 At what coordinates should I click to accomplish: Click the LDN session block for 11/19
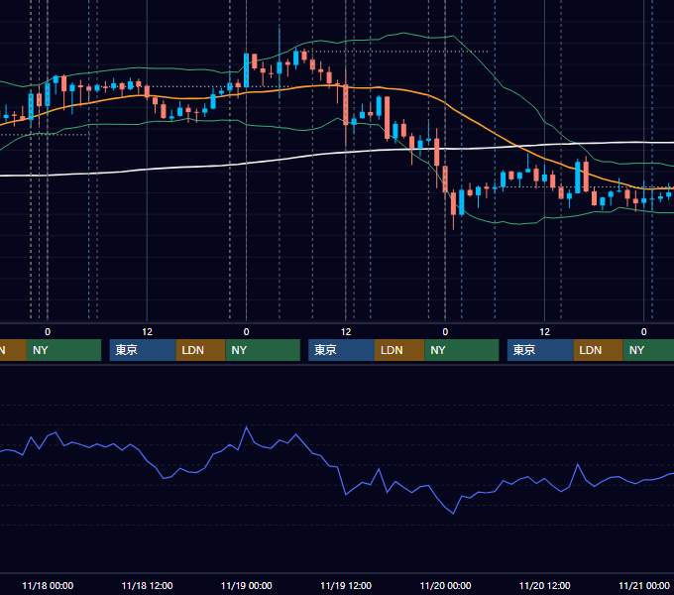[399, 350]
